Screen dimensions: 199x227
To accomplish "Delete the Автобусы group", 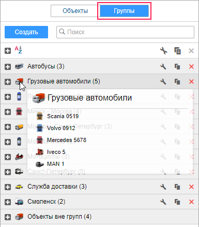I will point(191,66).
